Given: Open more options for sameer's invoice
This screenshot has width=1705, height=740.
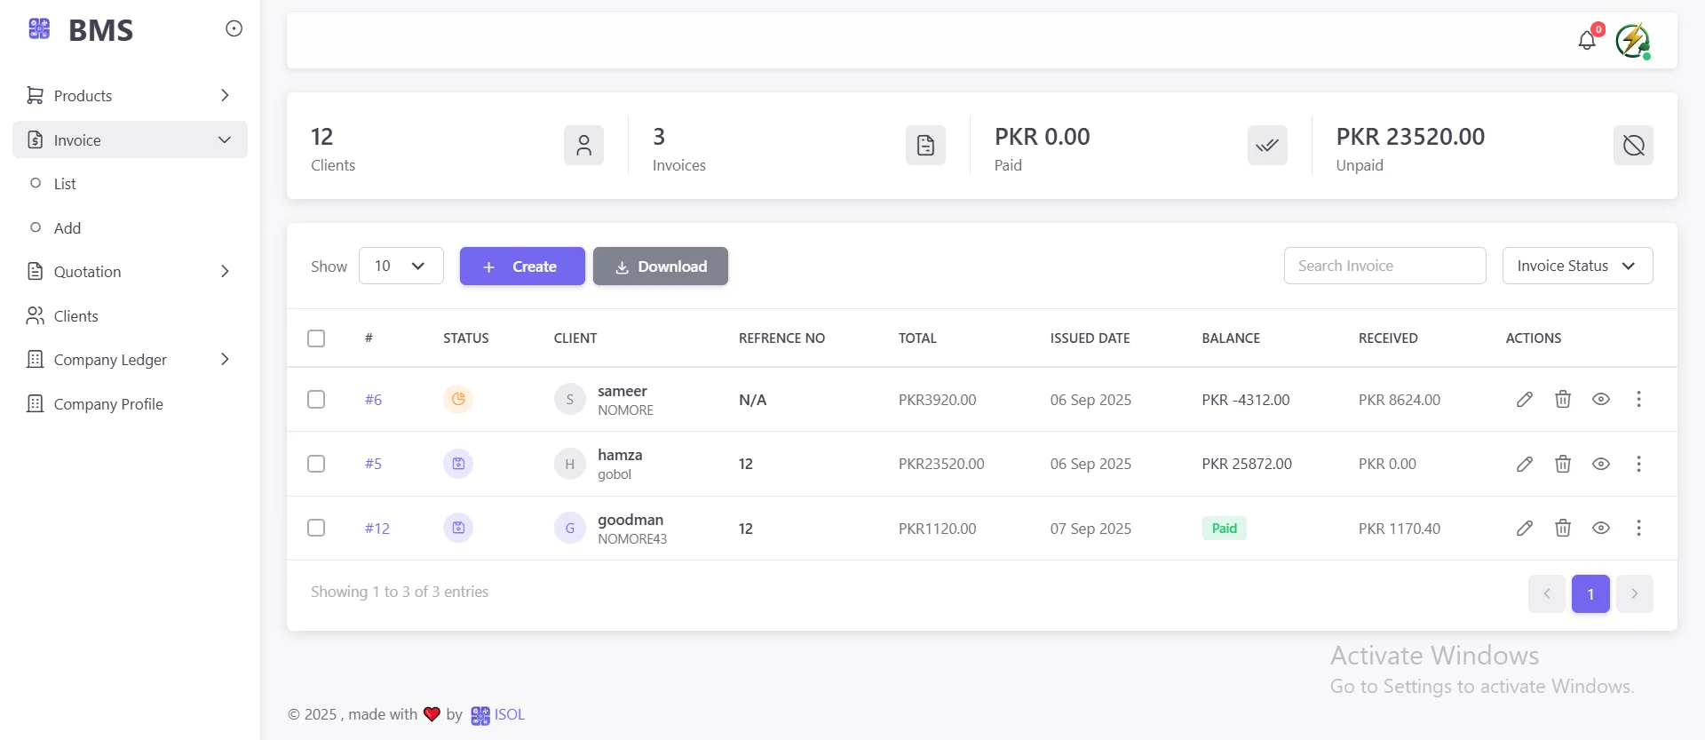Looking at the screenshot, I should point(1638,400).
